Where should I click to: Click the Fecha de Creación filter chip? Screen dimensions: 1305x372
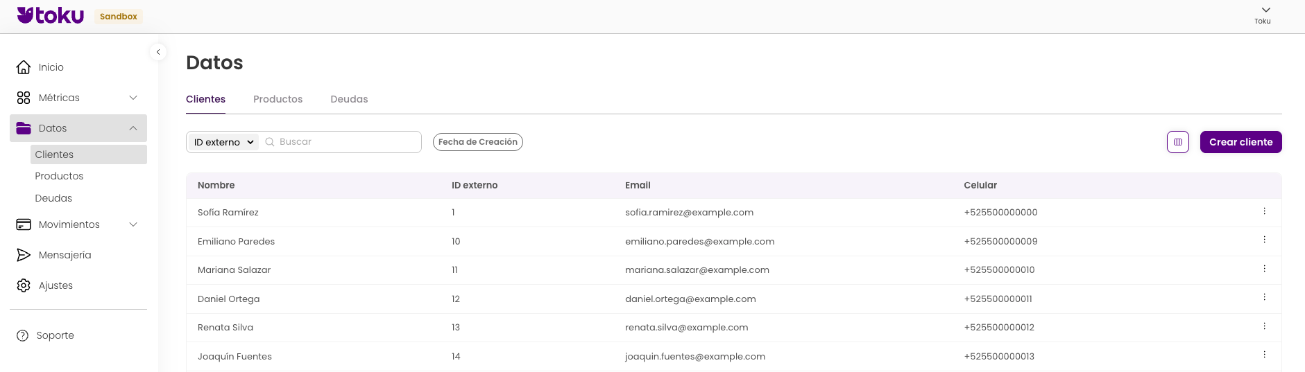477,142
